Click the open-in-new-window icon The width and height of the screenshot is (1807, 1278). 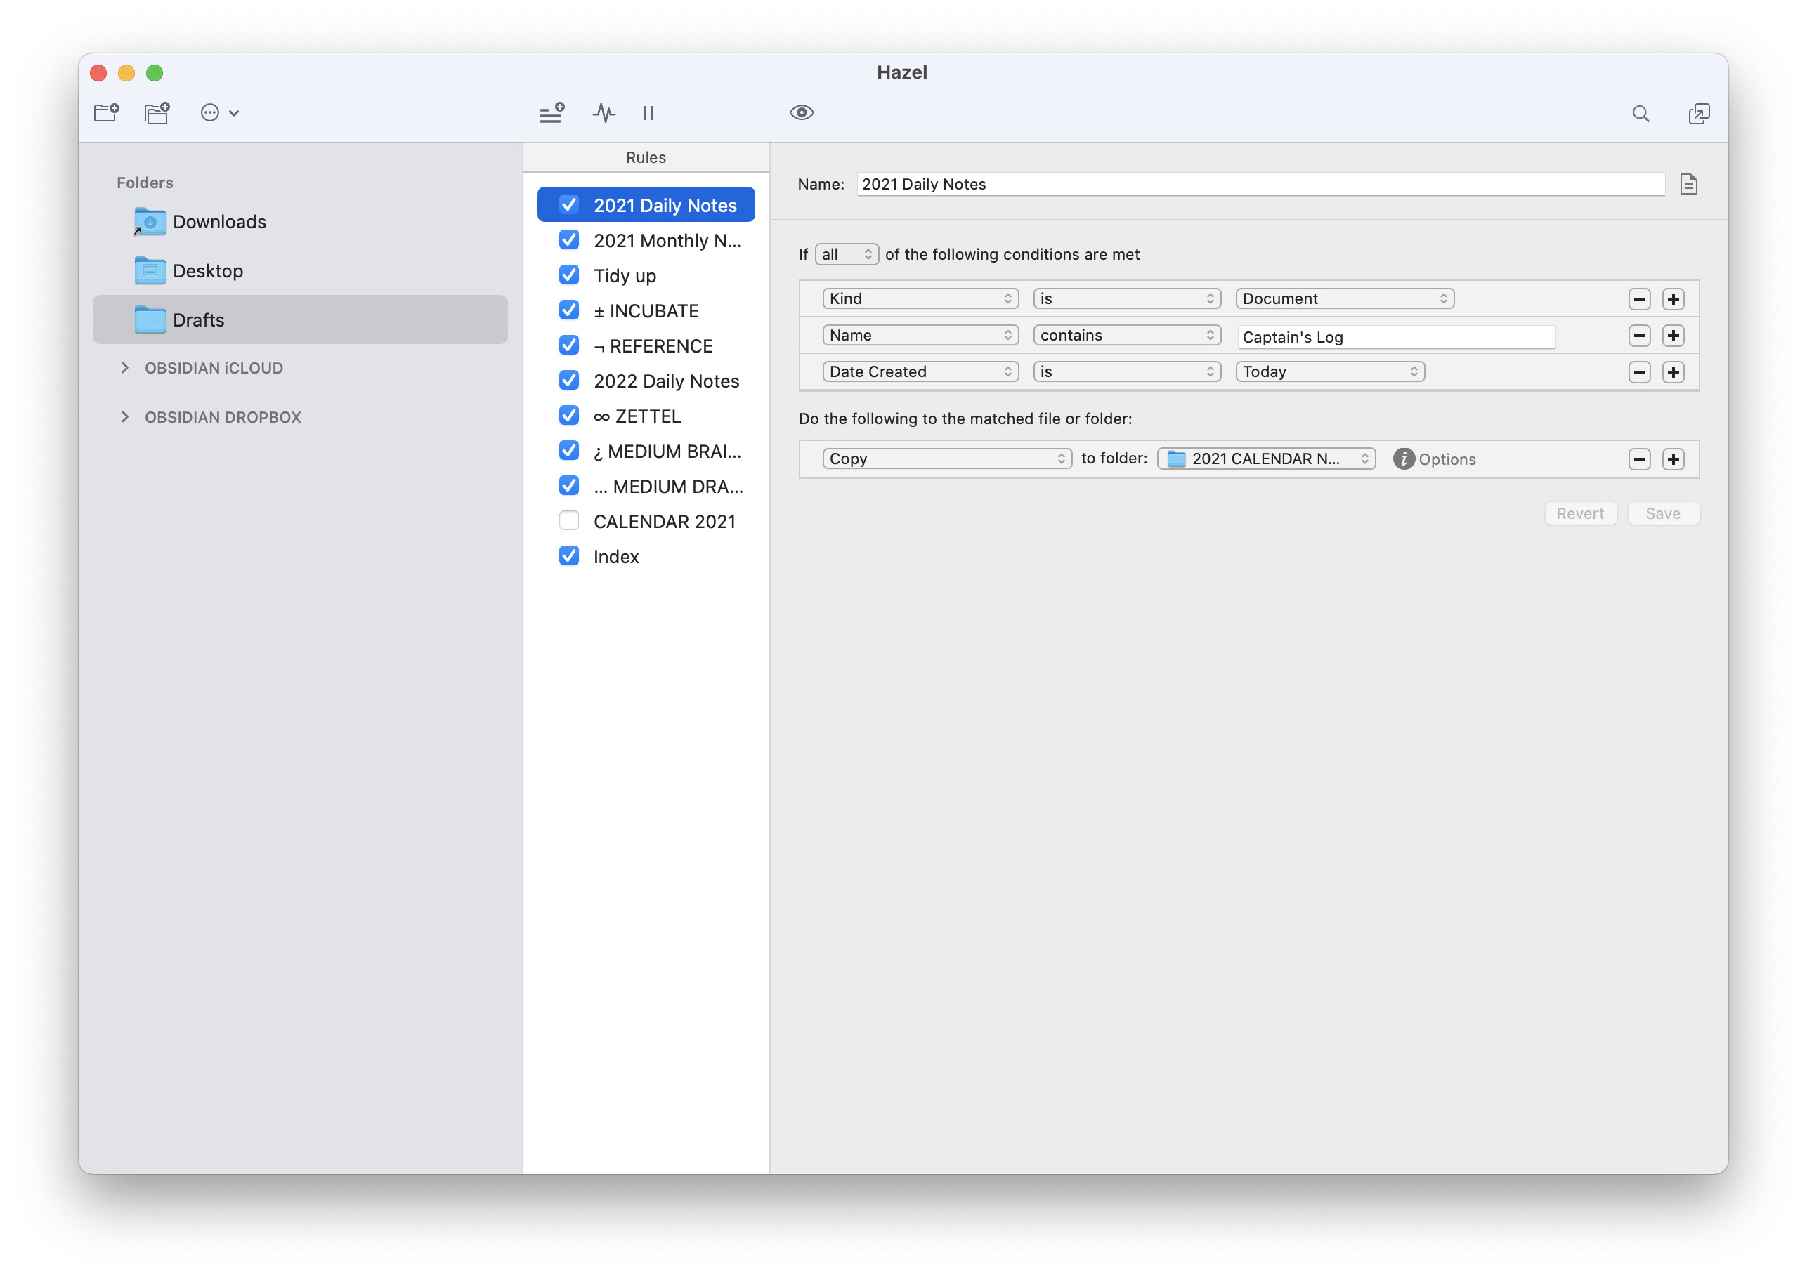click(1698, 113)
